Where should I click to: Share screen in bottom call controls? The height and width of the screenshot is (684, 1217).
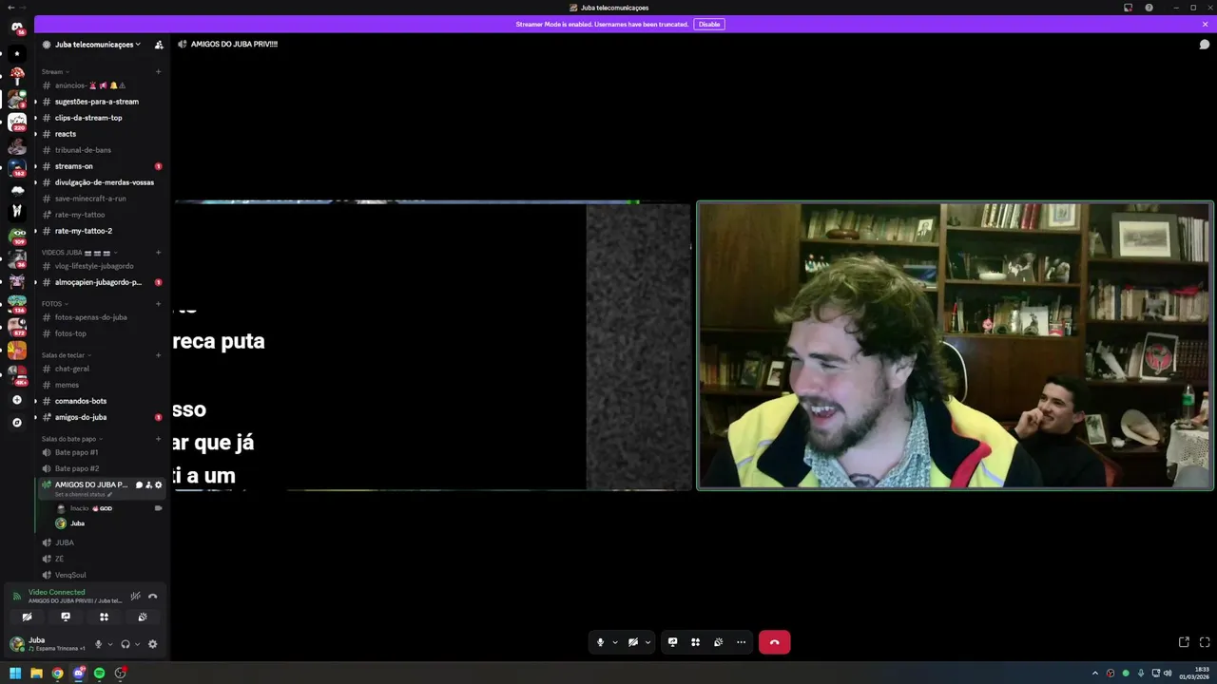[x=672, y=642]
